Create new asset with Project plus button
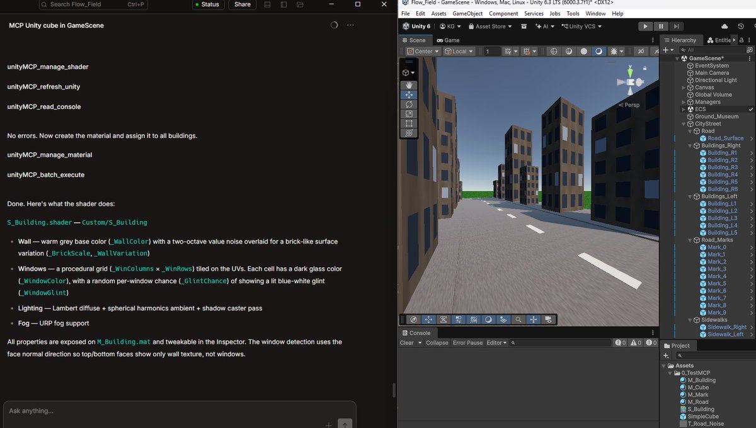Viewport: 756px width, 428px height. [x=667, y=356]
